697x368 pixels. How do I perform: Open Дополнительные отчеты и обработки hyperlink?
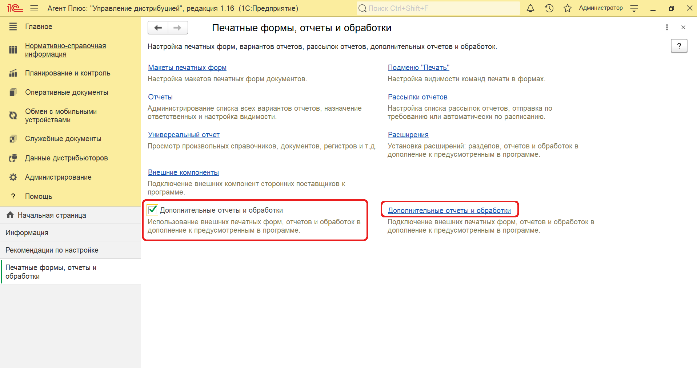449,210
